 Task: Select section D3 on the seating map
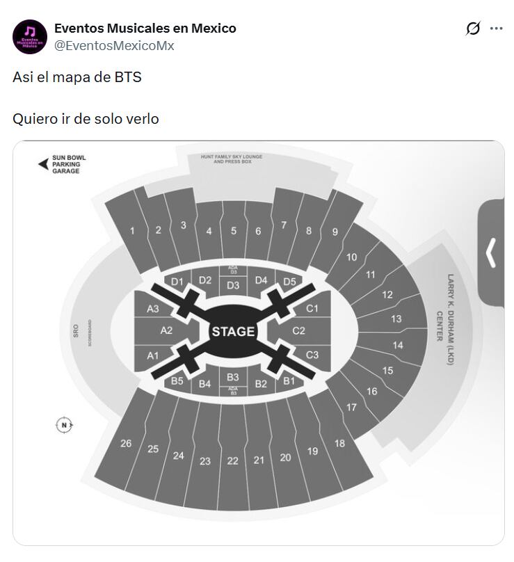[x=232, y=284]
